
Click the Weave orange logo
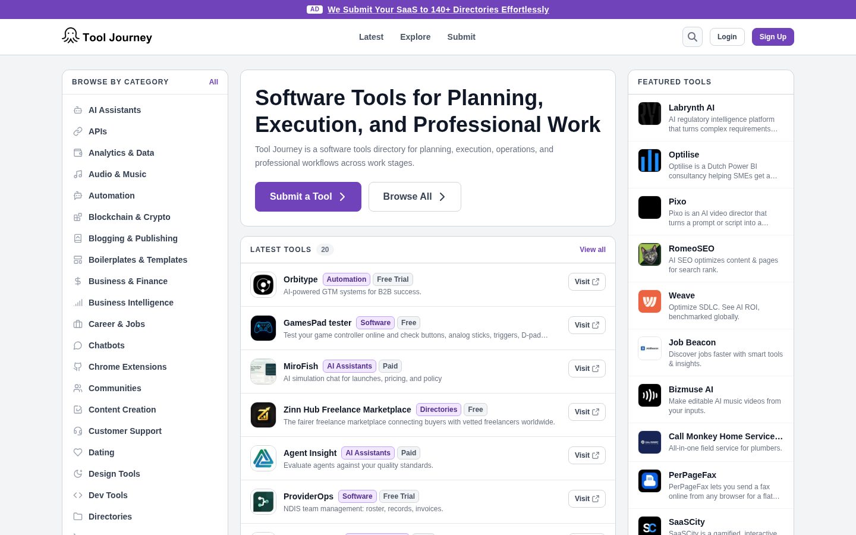point(650,301)
